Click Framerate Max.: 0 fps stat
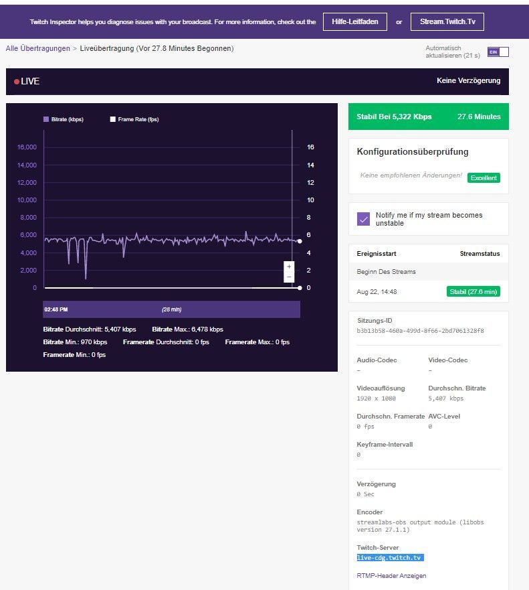 pyautogui.click(x=257, y=342)
